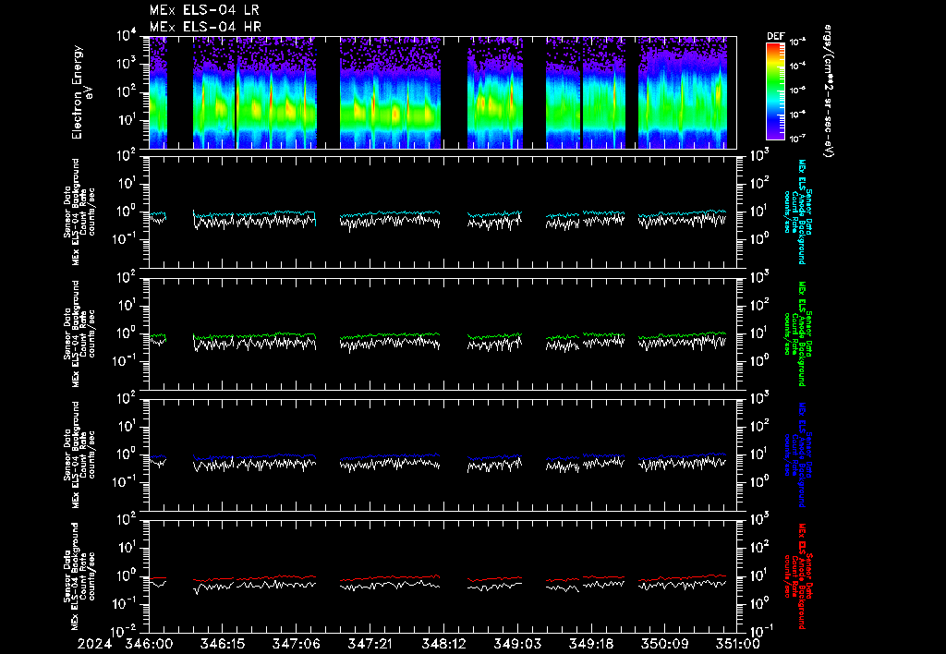Click the "346:15" time axis label
Screen dimensions: 946x654
coord(223,644)
